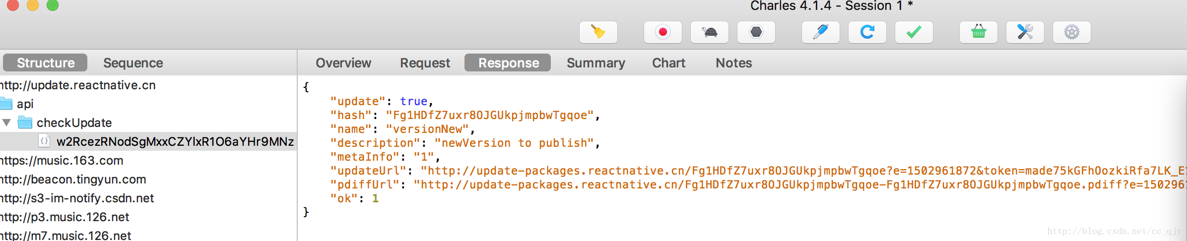Open the green basket publish icon

978,32
